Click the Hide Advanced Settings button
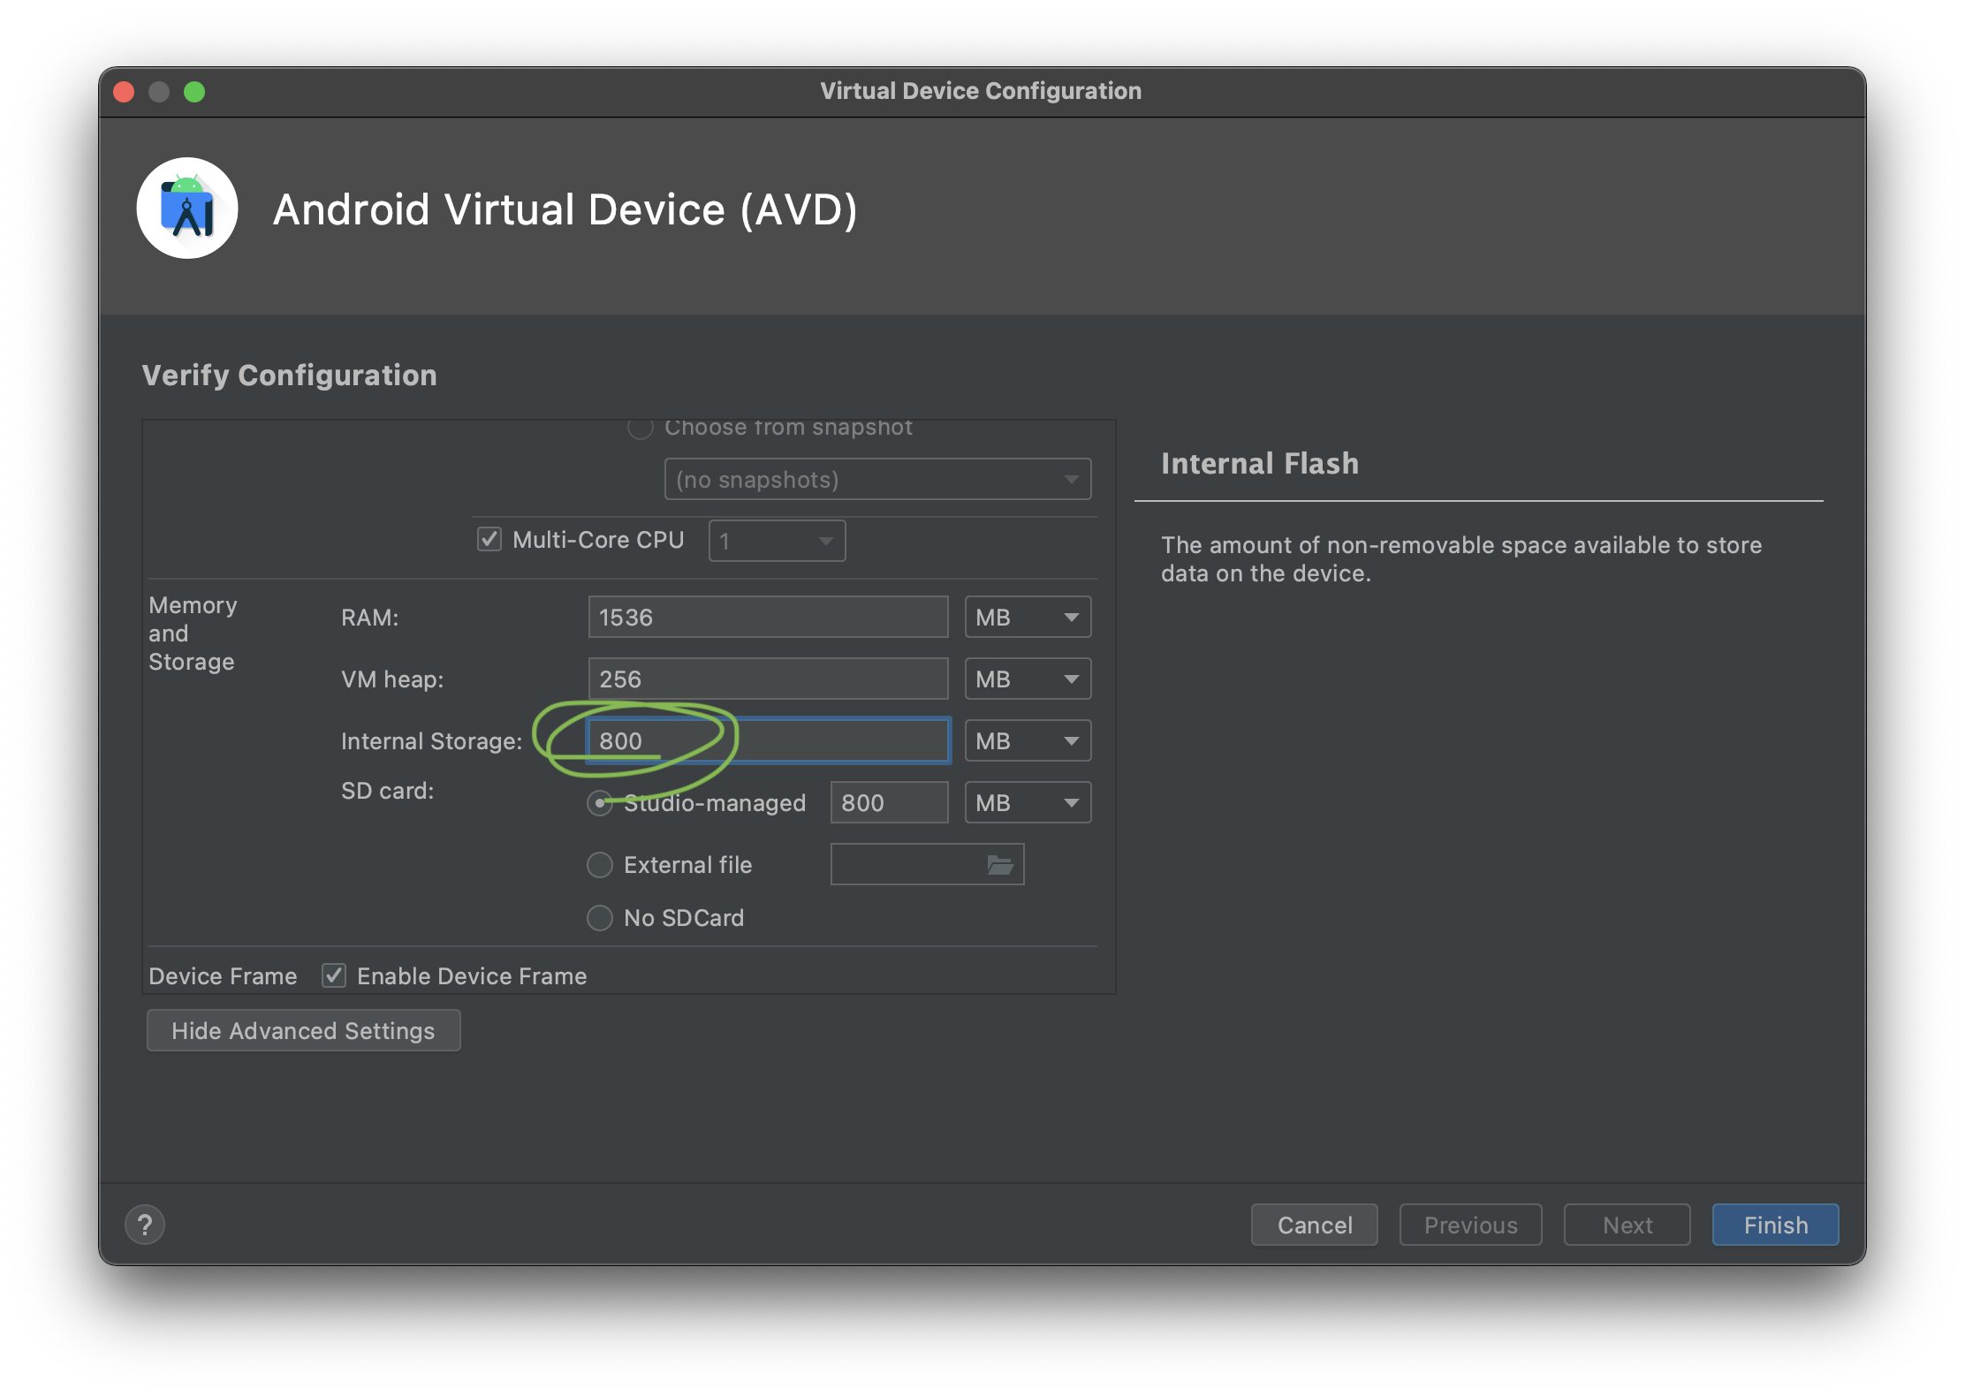Image resolution: width=1965 pixels, height=1396 pixels. click(x=303, y=1030)
